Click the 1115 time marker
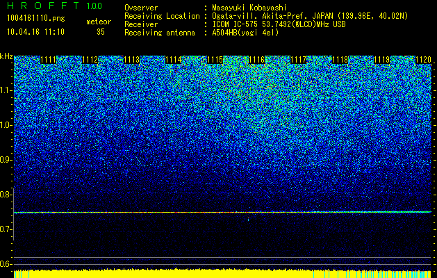Screen dimensions: 437x278 (x=215, y=60)
